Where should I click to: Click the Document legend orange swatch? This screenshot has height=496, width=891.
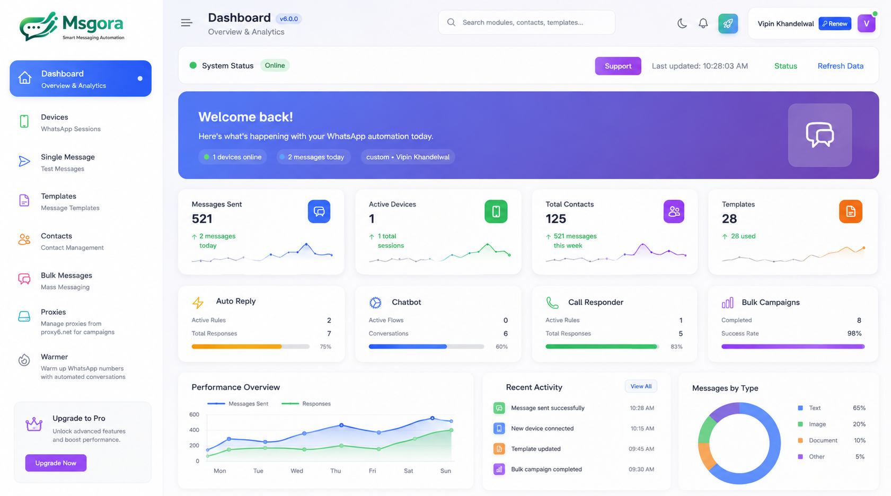[x=800, y=440]
